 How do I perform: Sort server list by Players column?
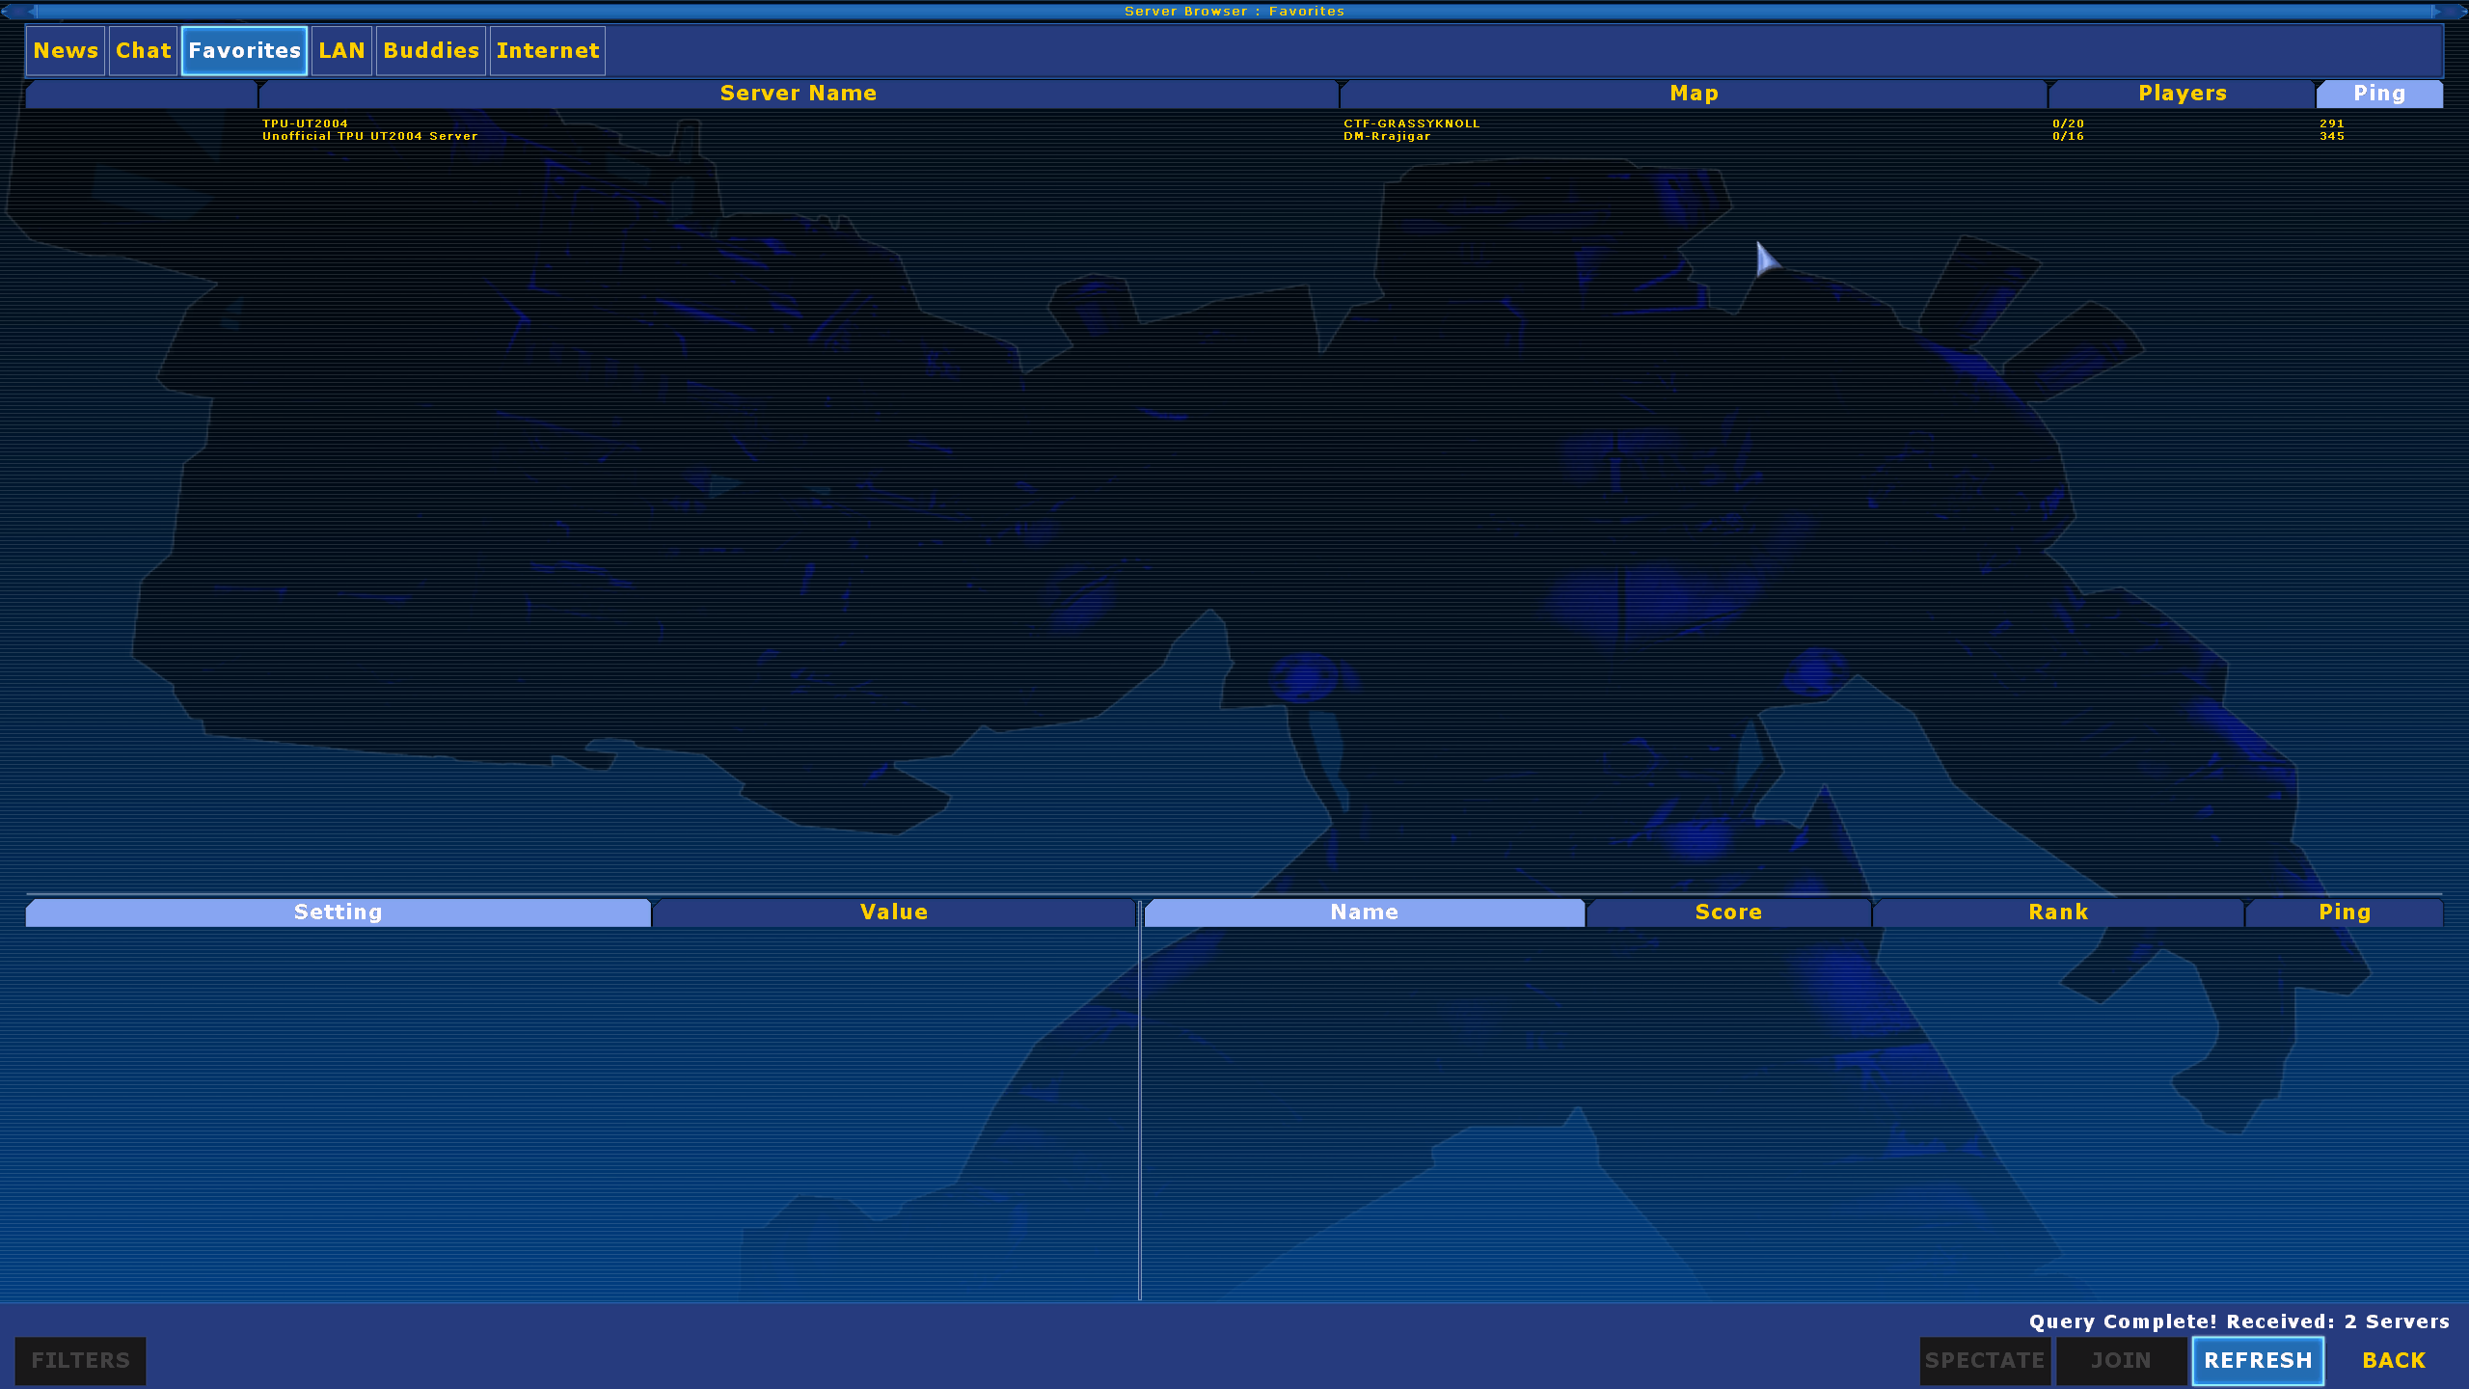(x=2182, y=94)
